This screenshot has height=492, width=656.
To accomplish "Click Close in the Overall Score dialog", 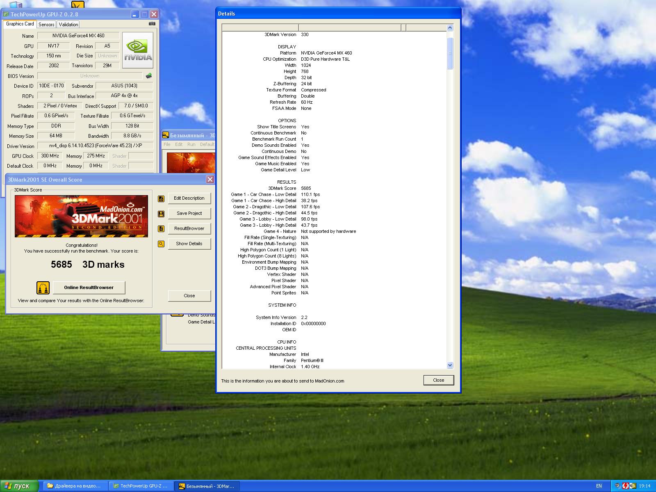I will [189, 296].
